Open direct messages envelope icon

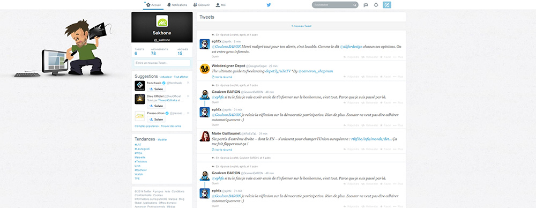(x=366, y=5)
